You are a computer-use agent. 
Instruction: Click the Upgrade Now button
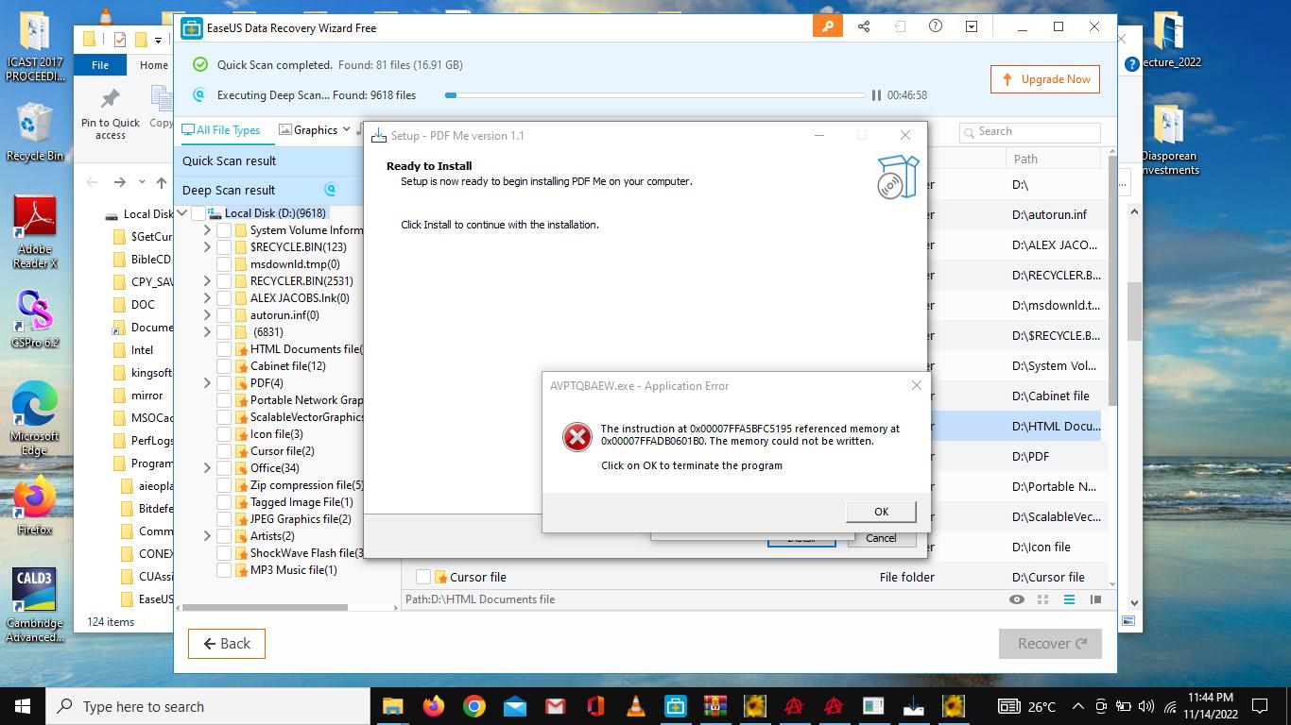[x=1046, y=79]
